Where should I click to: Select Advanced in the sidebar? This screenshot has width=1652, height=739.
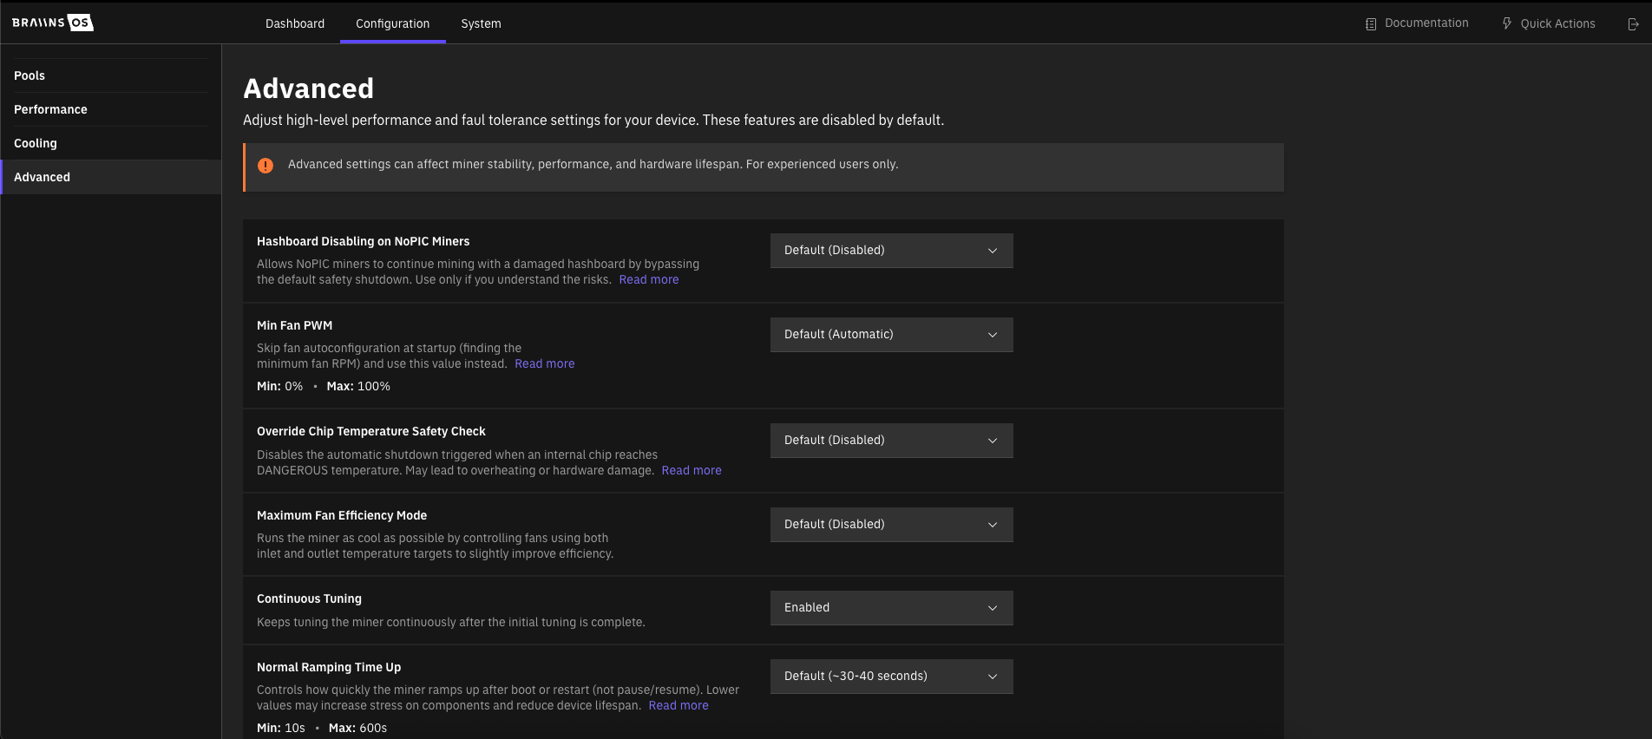click(x=111, y=177)
